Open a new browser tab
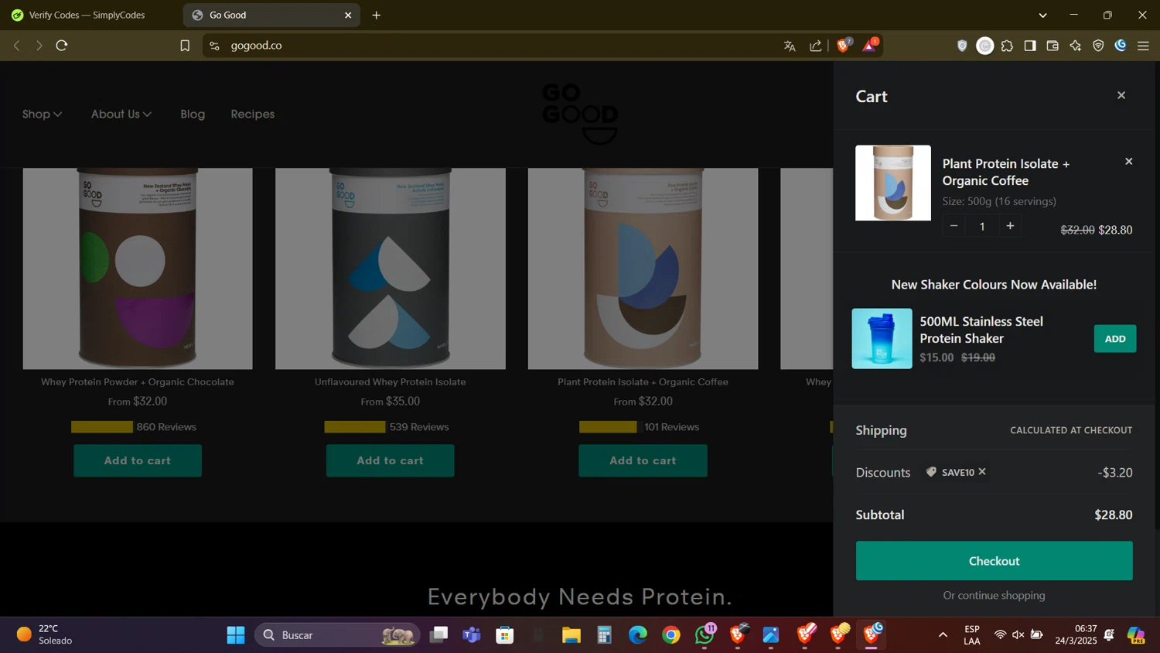Screen dimensions: 1160x653 (377, 15)
